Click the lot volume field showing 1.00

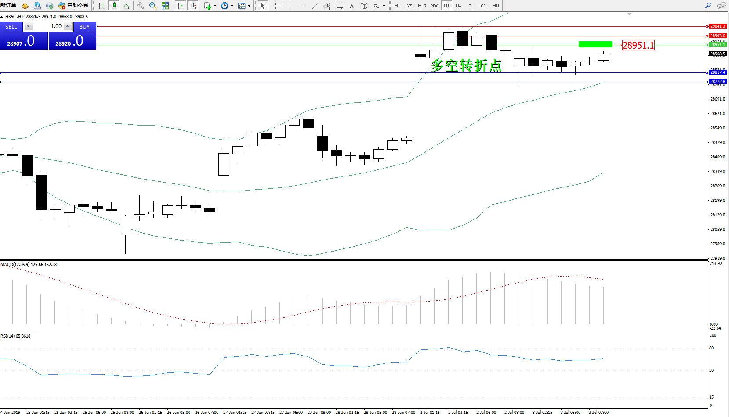(48, 26)
